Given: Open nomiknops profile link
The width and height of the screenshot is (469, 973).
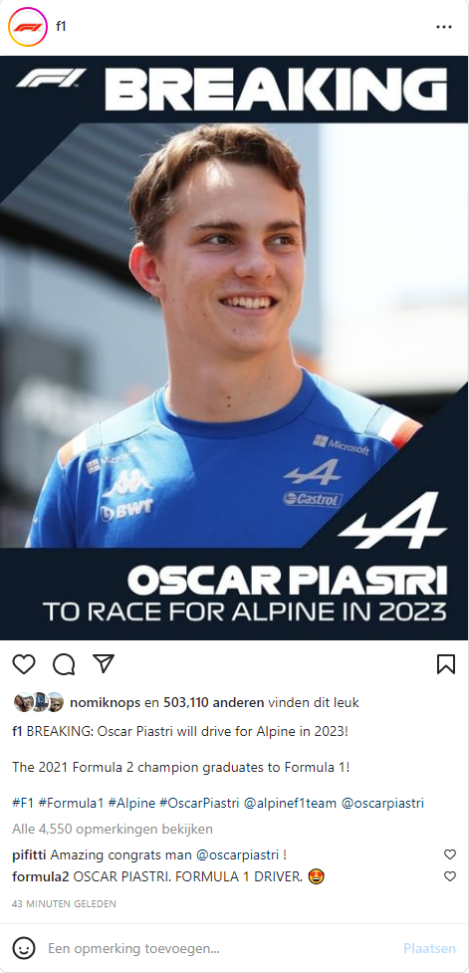Looking at the screenshot, I should pos(105,702).
